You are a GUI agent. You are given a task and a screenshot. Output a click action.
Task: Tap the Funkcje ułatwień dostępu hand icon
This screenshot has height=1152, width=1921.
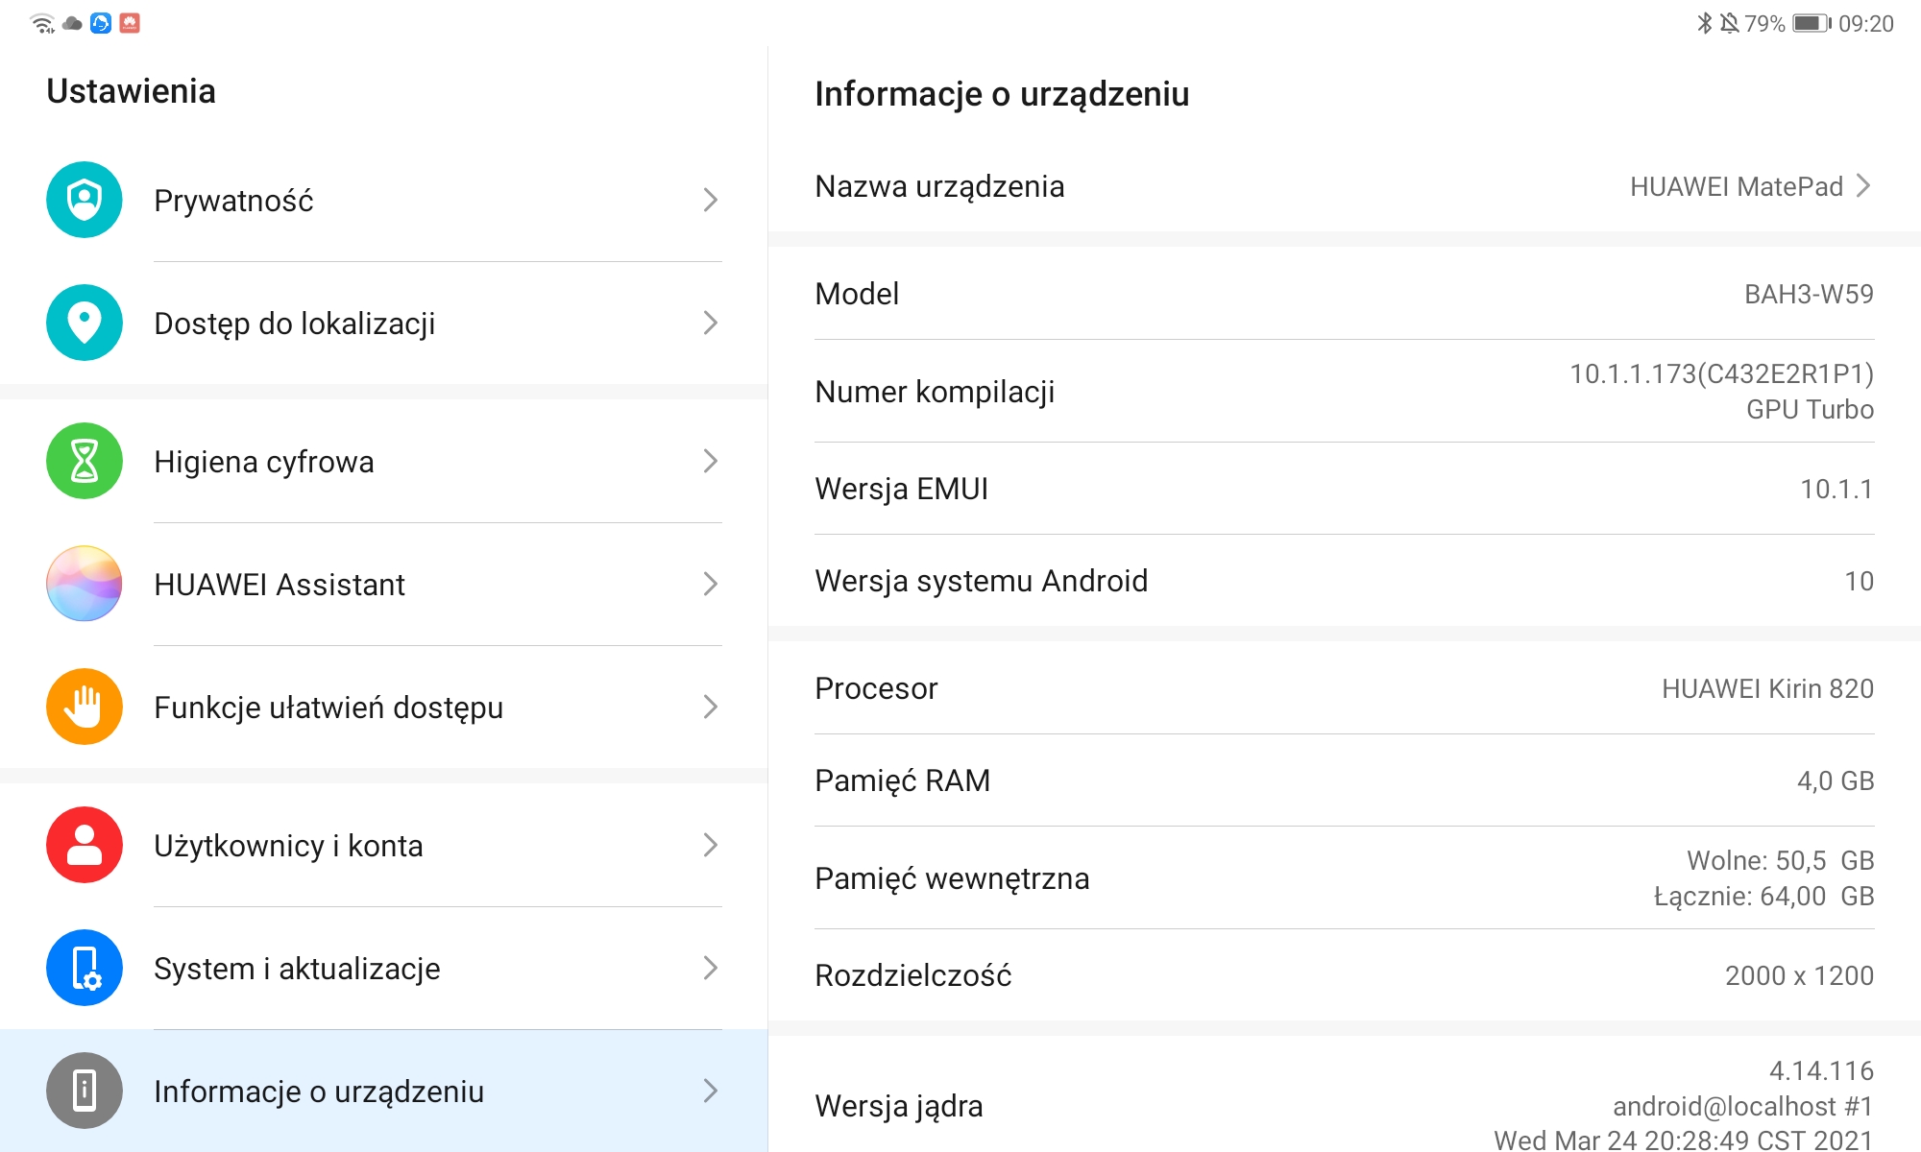85,707
